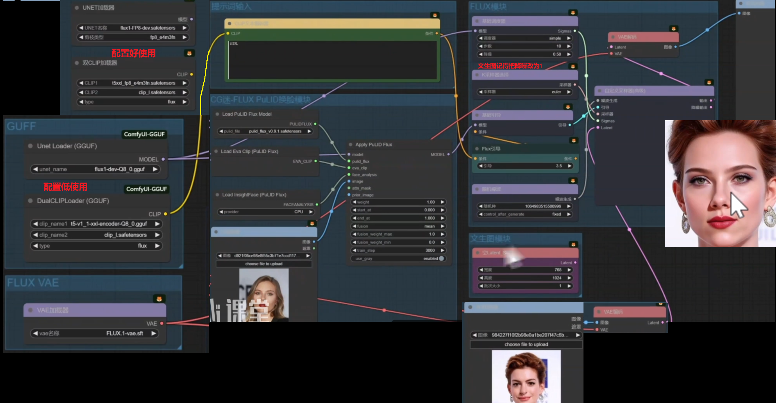Viewport: 776px width, 403px height.
Task: Click fox badge on 双CLIP加载器 node
Action: pyautogui.click(x=189, y=53)
